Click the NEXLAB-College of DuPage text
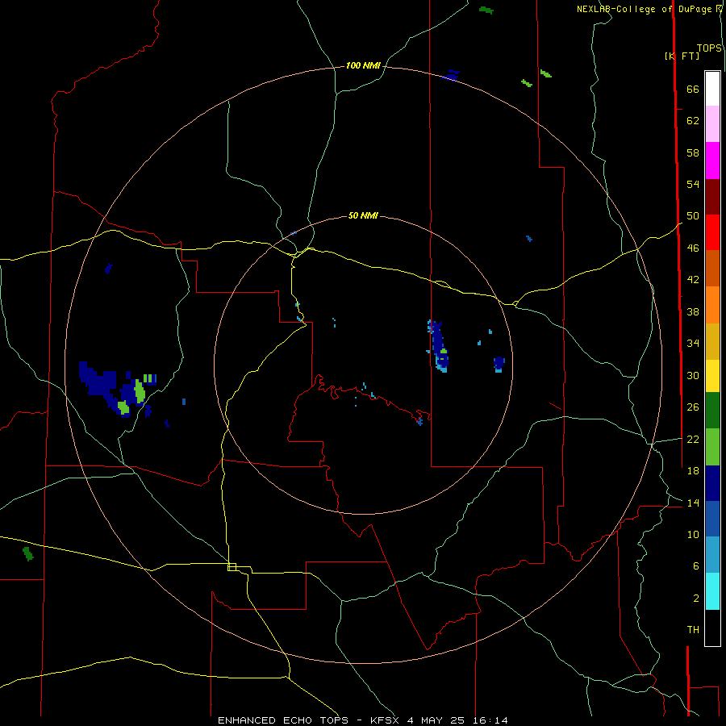 tap(645, 9)
